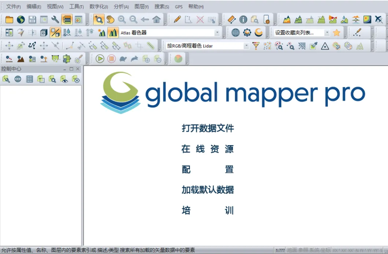The height and width of the screenshot is (254, 388).
Task: Click the connected vertices line tool
Action: coord(32,46)
